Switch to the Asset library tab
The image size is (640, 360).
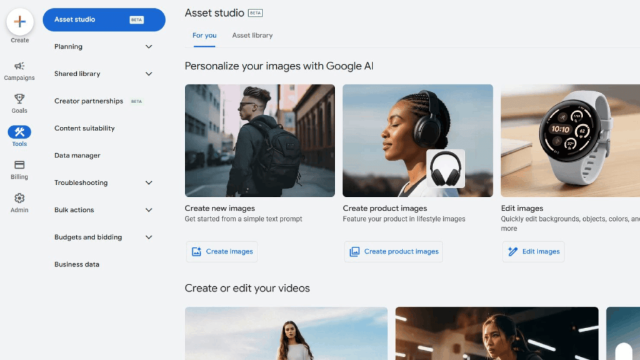[x=252, y=36]
